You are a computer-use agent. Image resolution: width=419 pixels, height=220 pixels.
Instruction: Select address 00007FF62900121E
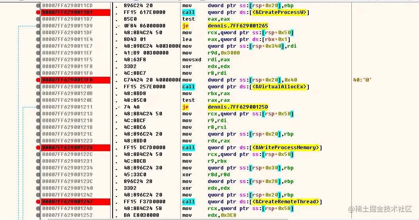67,134
